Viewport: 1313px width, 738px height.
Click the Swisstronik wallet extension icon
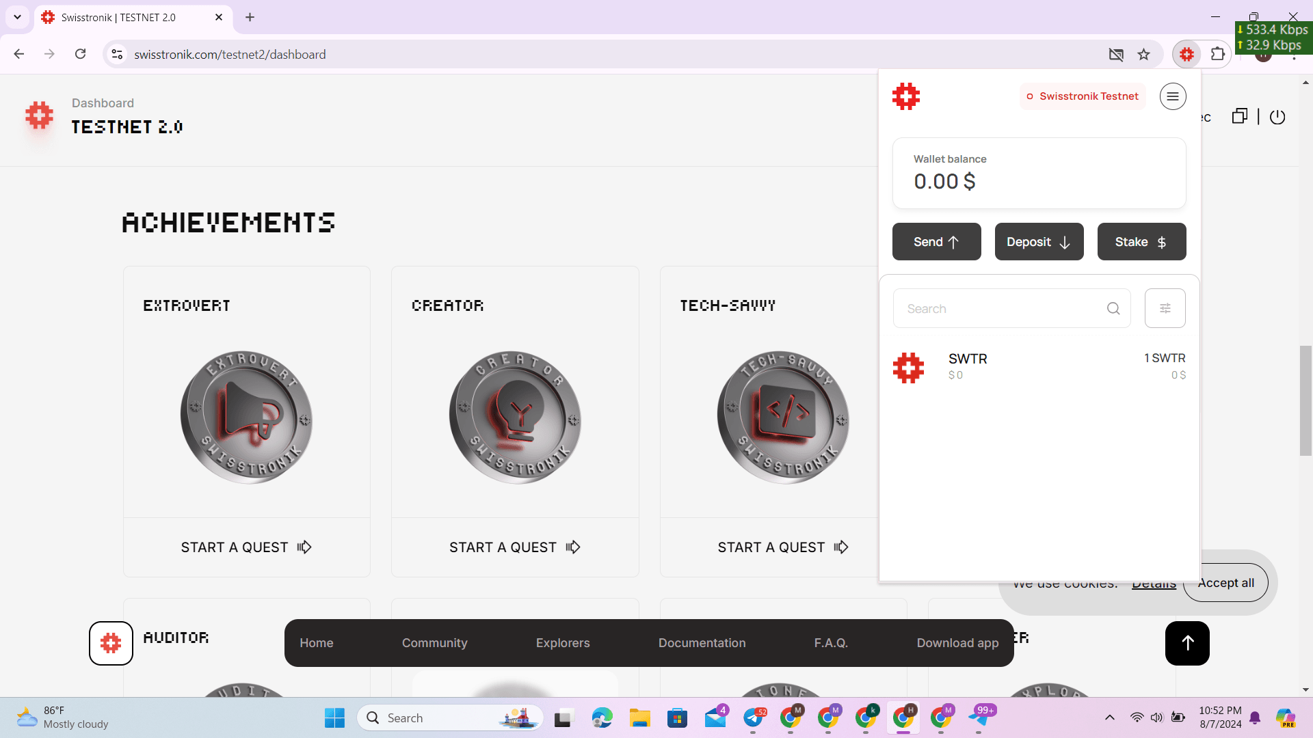click(1186, 54)
